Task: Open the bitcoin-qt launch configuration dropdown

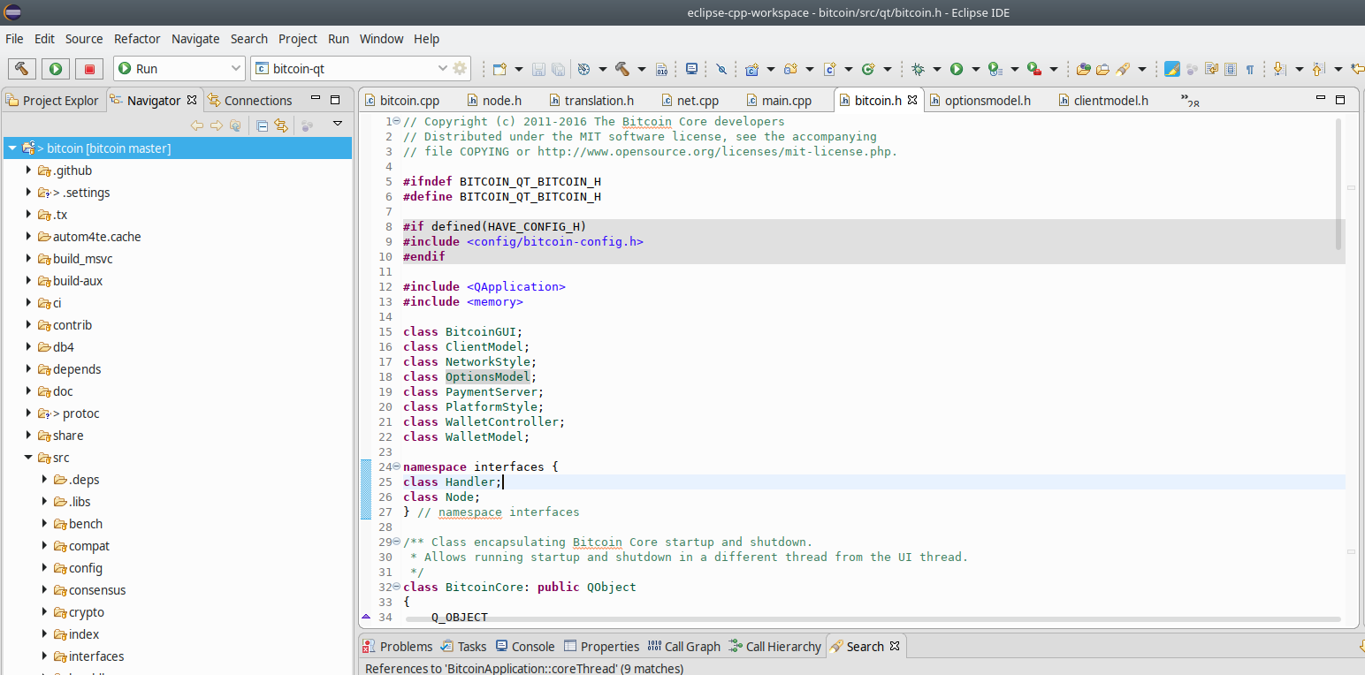Action: pos(443,68)
